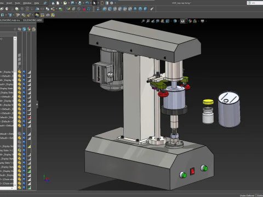Viewport: 263px width, 197px height.
Task: Switch to SOLIDWORKS MBD tab
Action: pyautogui.click(x=32, y=20)
